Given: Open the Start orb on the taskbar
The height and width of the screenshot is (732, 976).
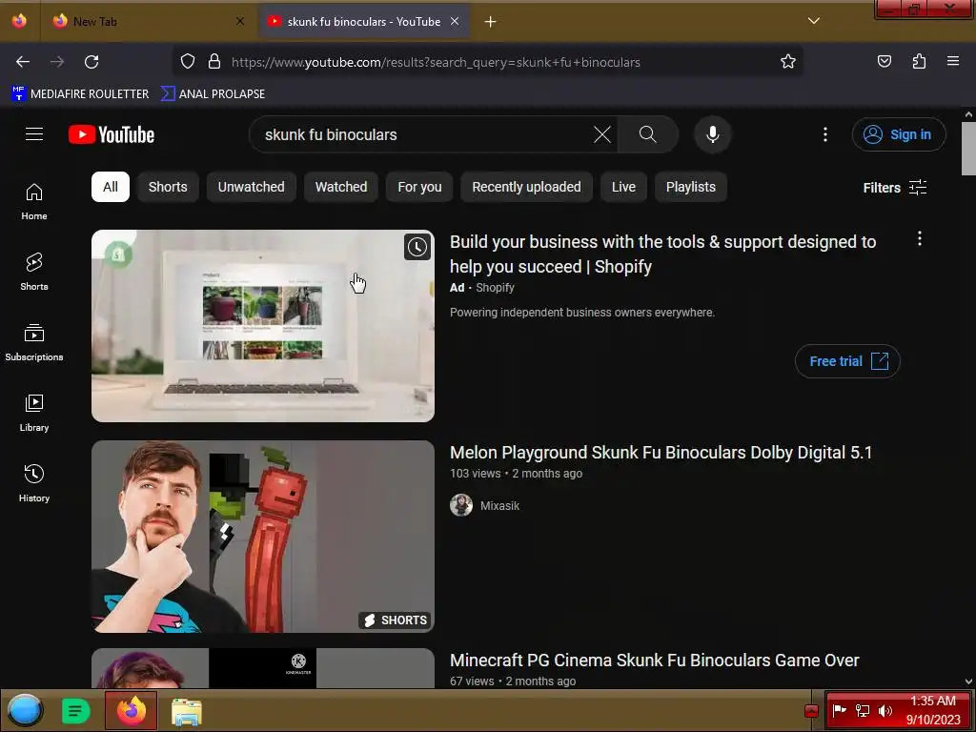Looking at the screenshot, I should click(x=25, y=711).
